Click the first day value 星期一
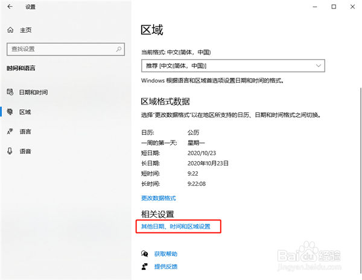The image size is (362, 280). coord(196,143)
